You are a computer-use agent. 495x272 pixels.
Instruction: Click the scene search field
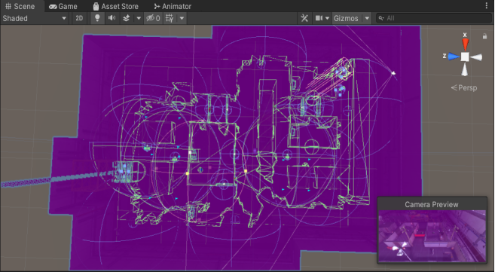pyautogui.click(x=434, y=18)
